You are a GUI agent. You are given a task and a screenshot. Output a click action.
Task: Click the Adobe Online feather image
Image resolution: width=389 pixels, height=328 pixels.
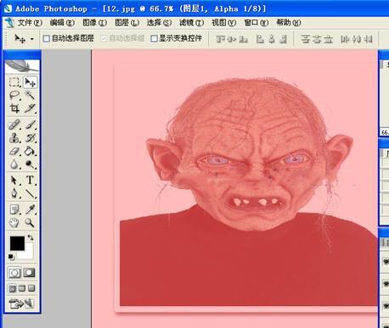click(22, 66)
